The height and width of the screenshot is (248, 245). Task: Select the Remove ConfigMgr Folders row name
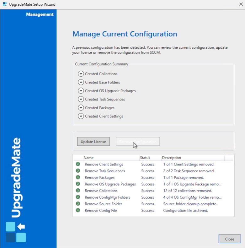tap(108, 197)
